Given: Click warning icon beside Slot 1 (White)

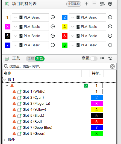Looking at the screenshot, I should tap(14, 91).
